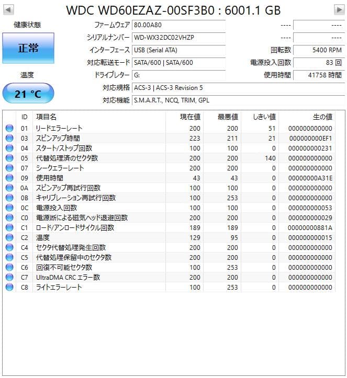This screenshot has height=378, width=347.
Task: Click status icon for ID 0B キャリブレーション再試行回数
Action: click(9, 198)
